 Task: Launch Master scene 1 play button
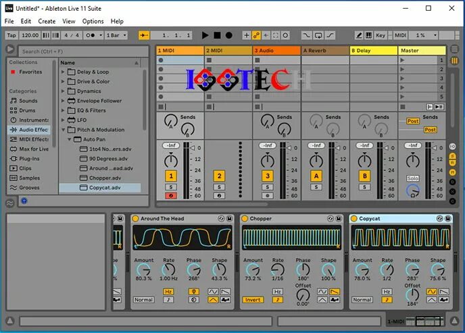(x=402, y=60)
